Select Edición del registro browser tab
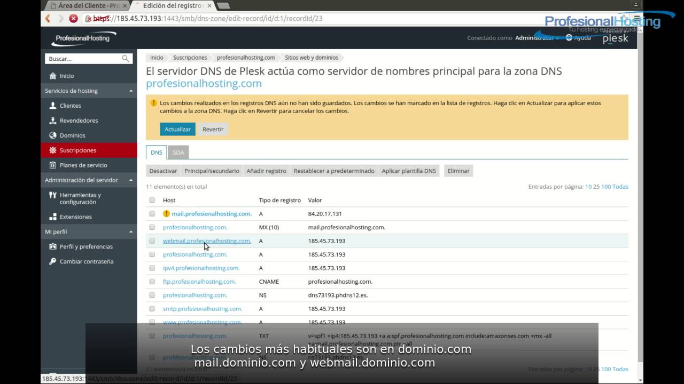Screen dimensions: 684x384 pos(173,6)
